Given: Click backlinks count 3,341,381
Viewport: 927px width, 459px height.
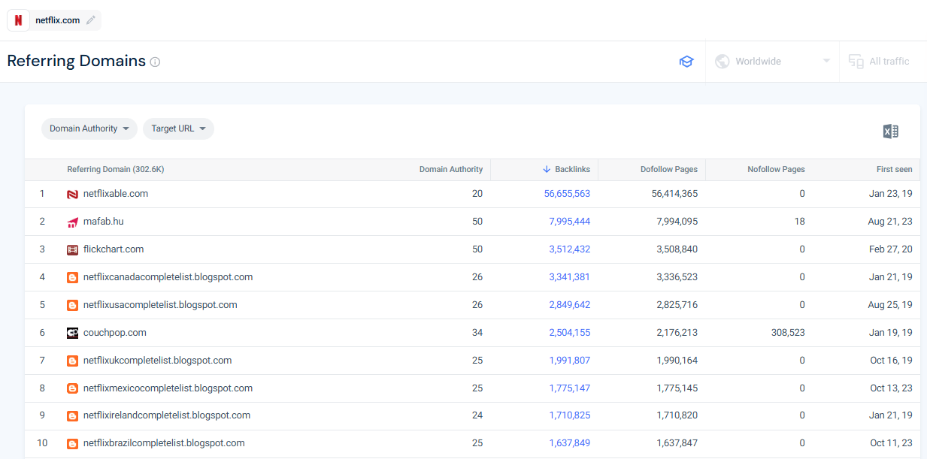Looking at the screenshot, I should (570, 277).
